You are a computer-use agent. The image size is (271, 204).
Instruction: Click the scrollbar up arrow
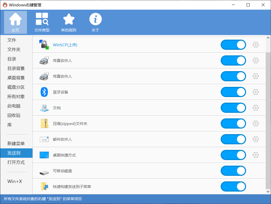pyautogui.click(x=268, y=38)
